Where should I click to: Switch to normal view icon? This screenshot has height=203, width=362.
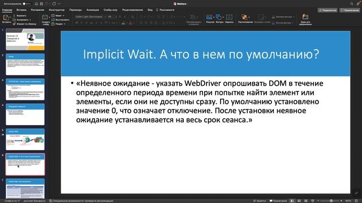(292, 201)
